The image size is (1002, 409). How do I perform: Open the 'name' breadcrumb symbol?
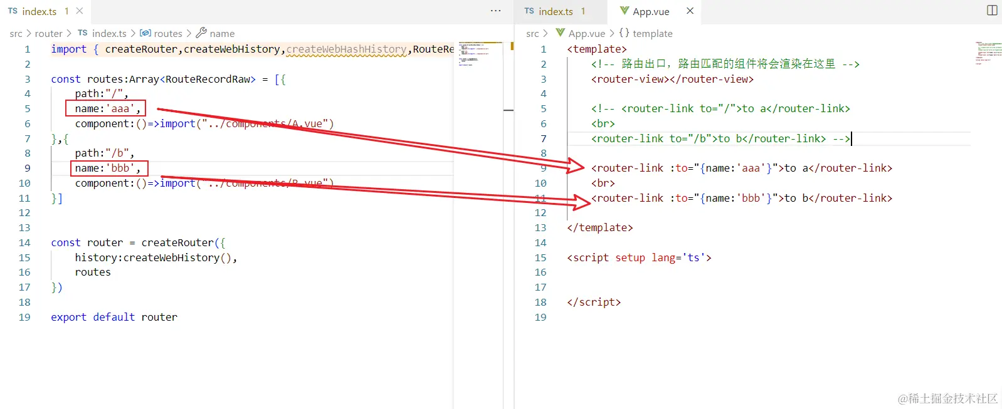tap(222, 34)
